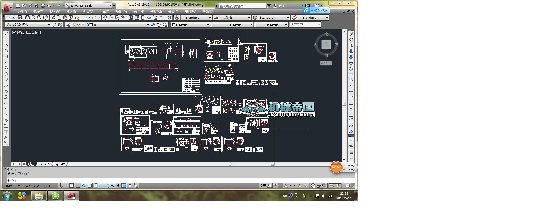Click the [俯视] viewport view label
Viewport: 554px width, 219px height.
point(21,33)
